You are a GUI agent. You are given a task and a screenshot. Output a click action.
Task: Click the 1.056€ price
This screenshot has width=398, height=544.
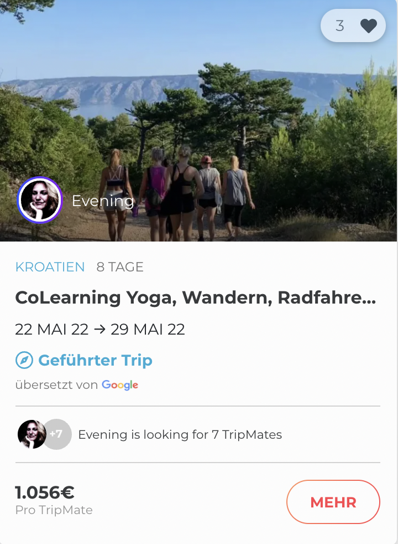(x=45, y=492)
